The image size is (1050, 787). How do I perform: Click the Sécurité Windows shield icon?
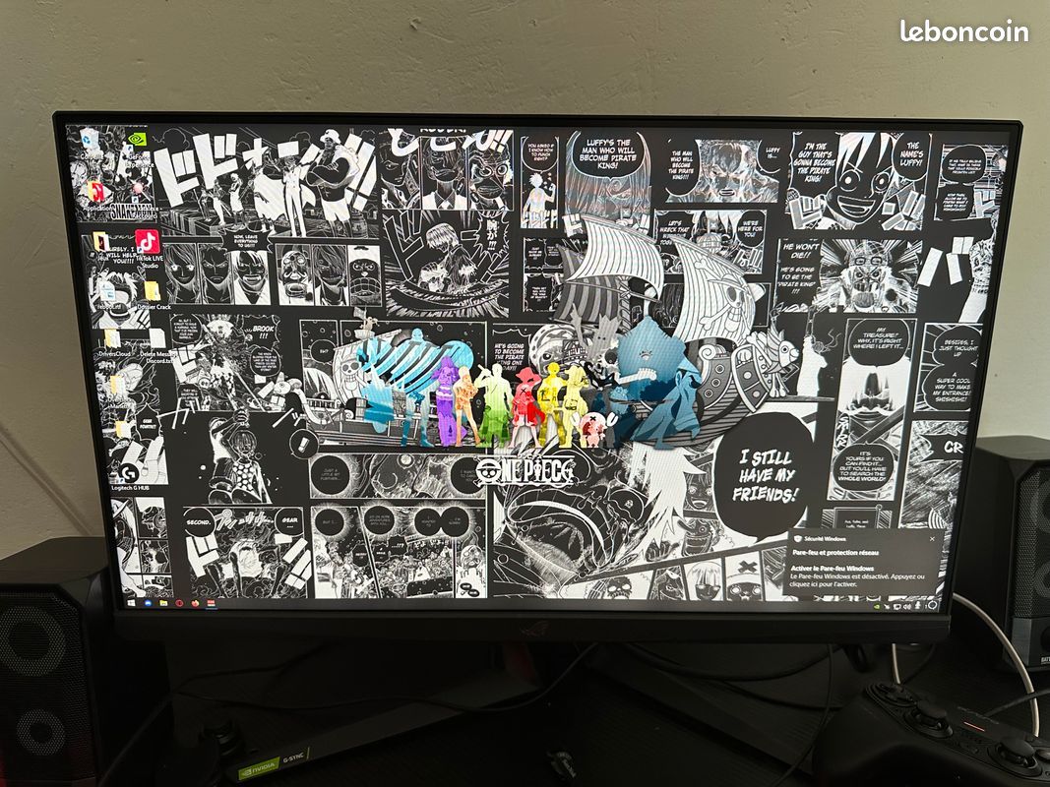(x=797, y=538)
